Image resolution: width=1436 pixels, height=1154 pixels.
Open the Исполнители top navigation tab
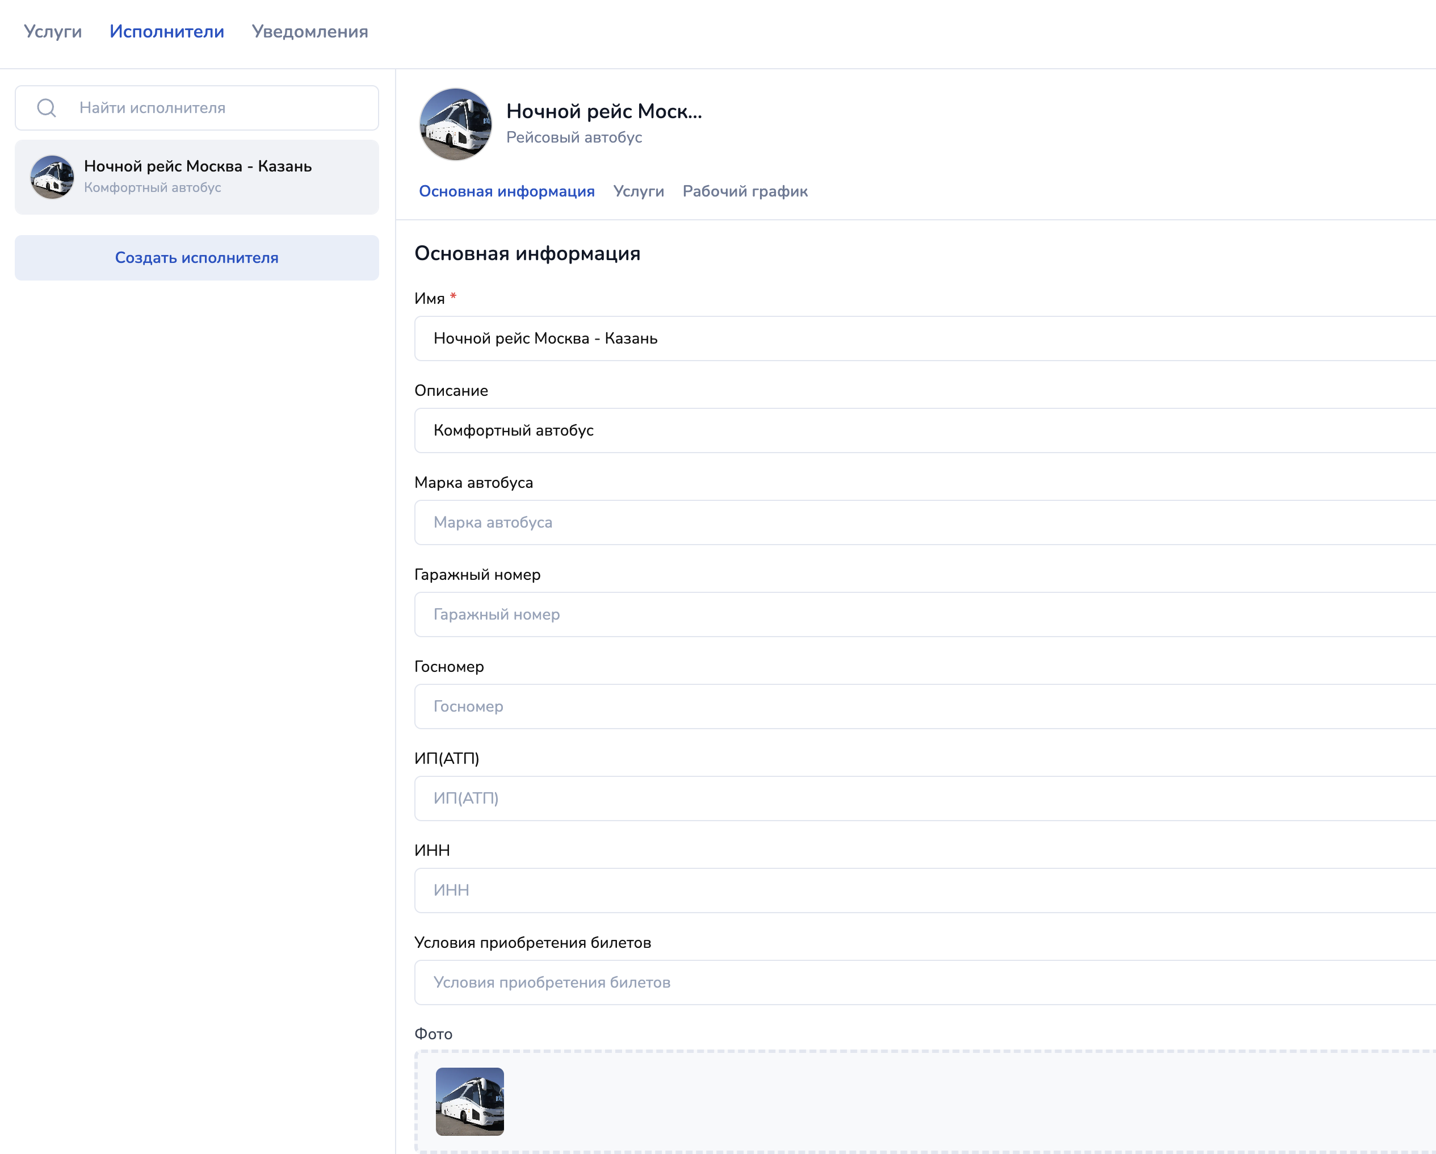pos(166,31)
